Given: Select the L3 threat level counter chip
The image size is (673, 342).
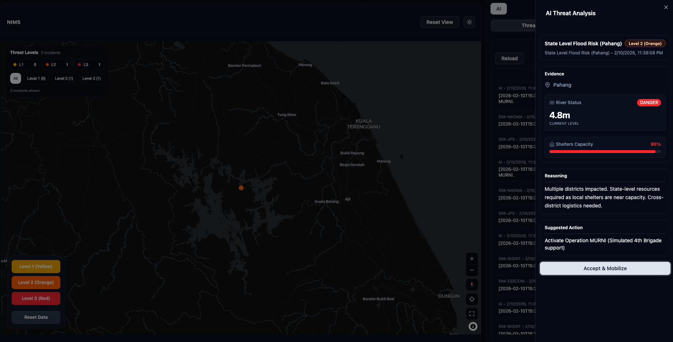Looking at the screenshot, I should [x=89, y=64].
